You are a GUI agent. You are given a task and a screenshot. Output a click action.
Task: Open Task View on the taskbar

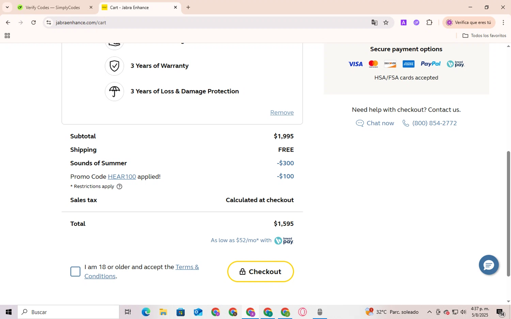pyautogui.click(x=128, y=312)
